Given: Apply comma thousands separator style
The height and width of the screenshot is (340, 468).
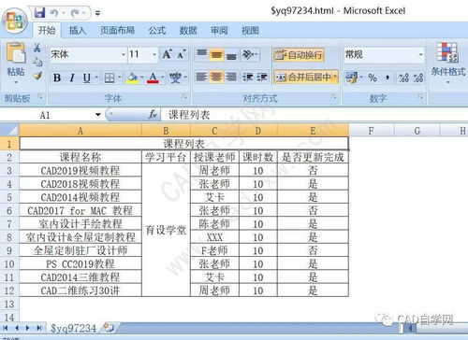Looking at the screenshot, I should click(x=388, y=78).
